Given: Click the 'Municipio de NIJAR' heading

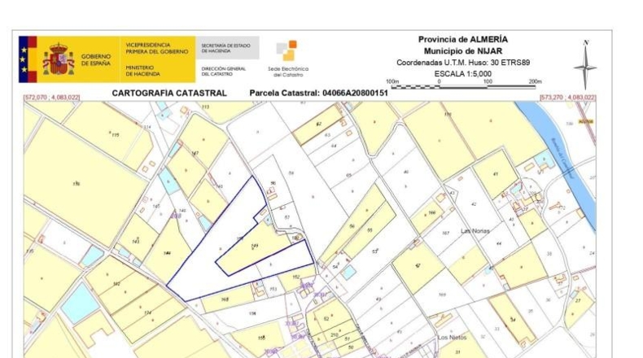Looking at the screenshot, I should click(x=463, y=51).
